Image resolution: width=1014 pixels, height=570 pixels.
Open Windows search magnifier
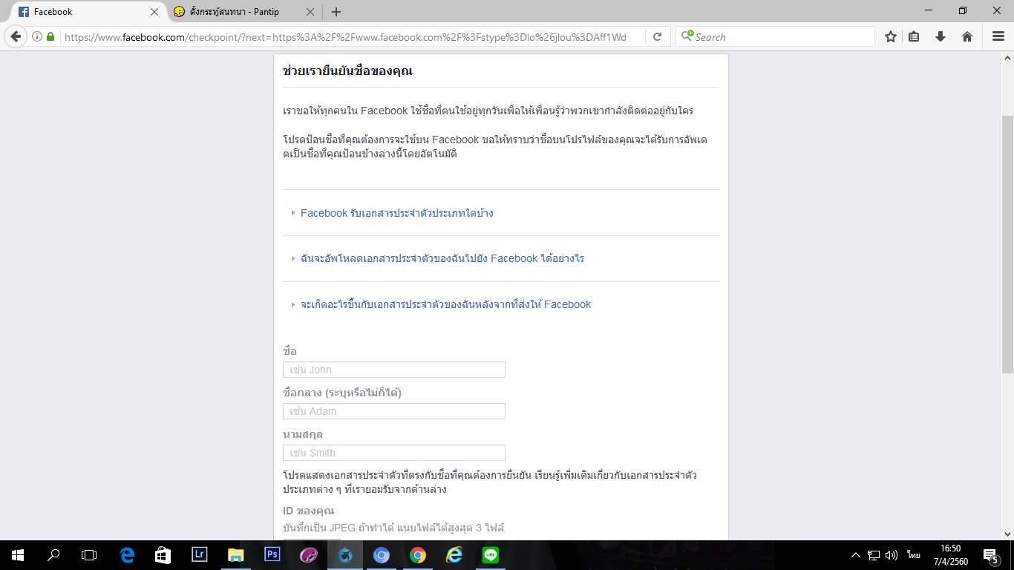click(53, 555)
